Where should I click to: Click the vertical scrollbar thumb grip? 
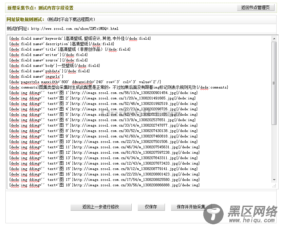coord(274,83)
